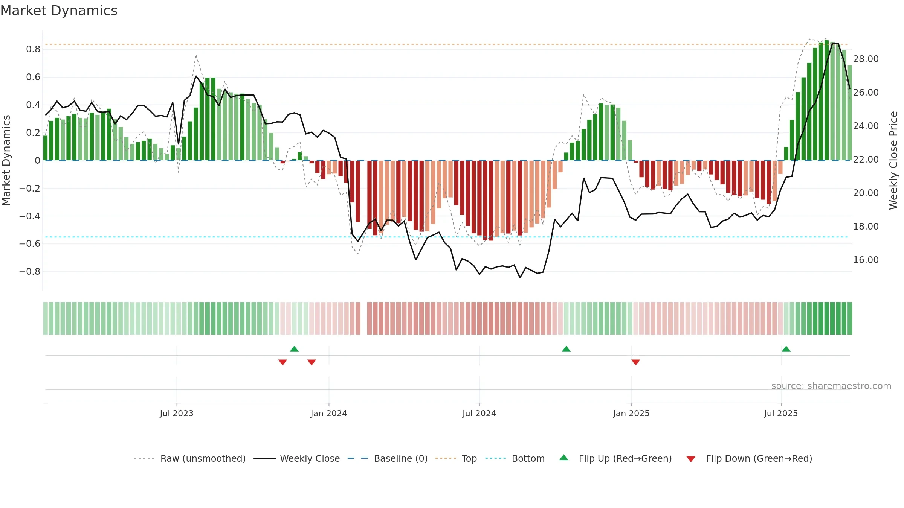The width and height of the screenshot is (904, 508).
Task: Click the Jul 2025 axis label
Action: [781, 413]
